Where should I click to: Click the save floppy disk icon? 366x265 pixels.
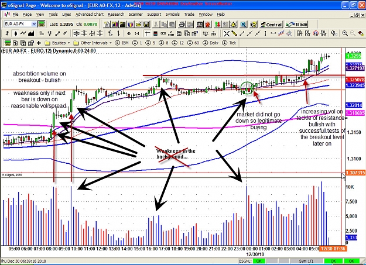146,24
